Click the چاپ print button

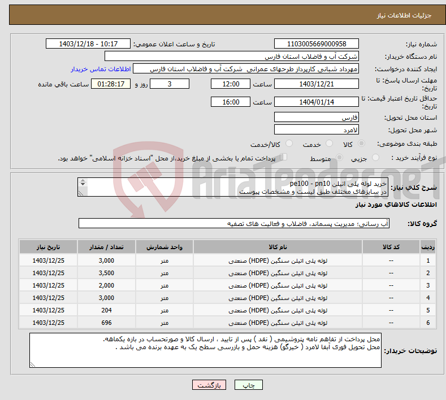click(248, 385)
